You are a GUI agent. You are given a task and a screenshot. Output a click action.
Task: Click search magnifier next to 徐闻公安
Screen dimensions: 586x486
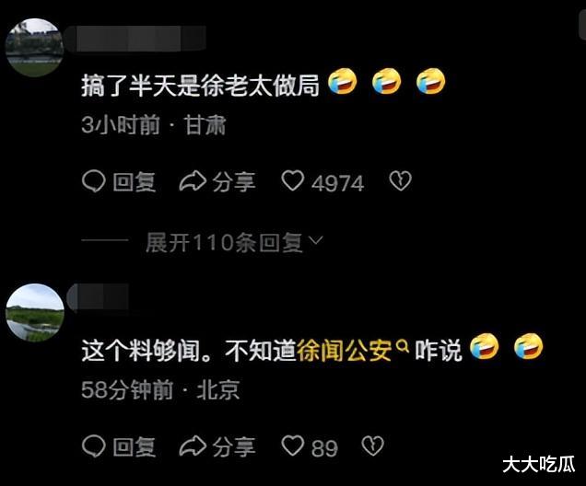pos(403,347)
